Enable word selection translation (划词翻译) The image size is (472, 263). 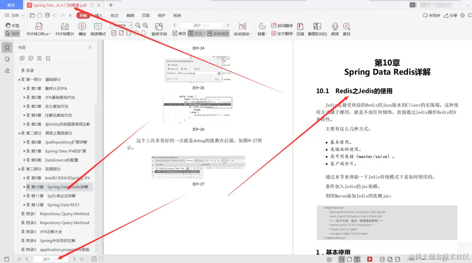(x=282, y=25)
